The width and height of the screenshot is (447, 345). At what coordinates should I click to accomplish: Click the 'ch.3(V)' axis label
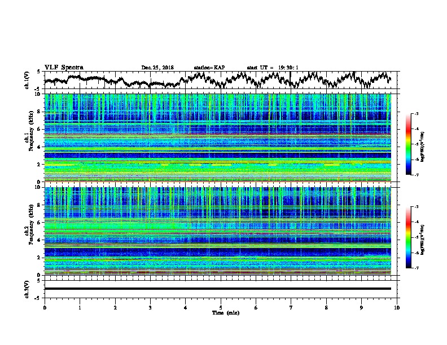coord(27,289)
